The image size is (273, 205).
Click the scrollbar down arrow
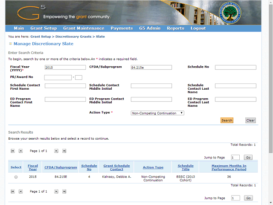pos(270,203)
